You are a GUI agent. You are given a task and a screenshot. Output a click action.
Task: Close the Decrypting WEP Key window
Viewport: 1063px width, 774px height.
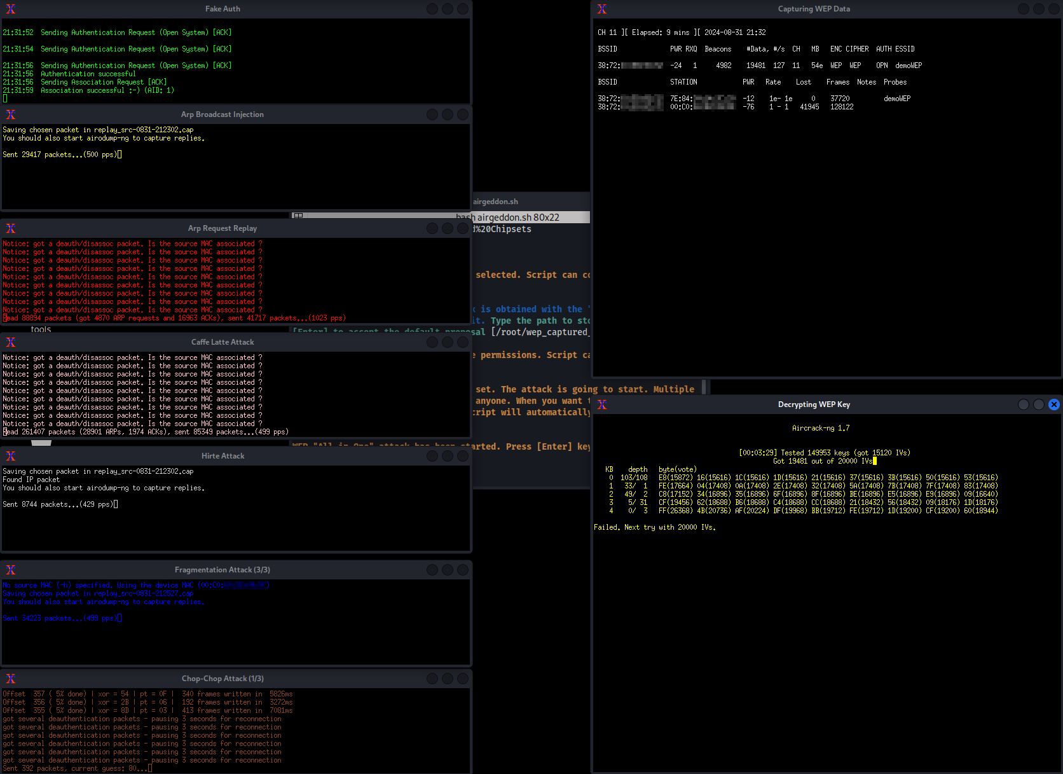click(1054, 404)
